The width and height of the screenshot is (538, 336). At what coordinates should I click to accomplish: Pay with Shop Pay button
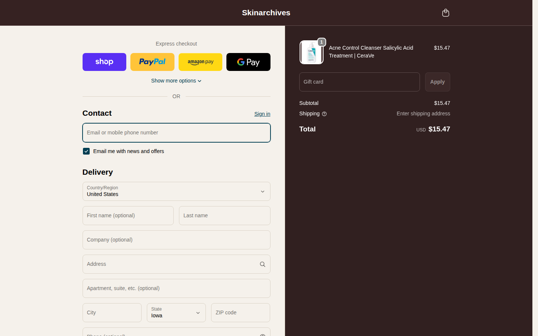tap(104, 62)
